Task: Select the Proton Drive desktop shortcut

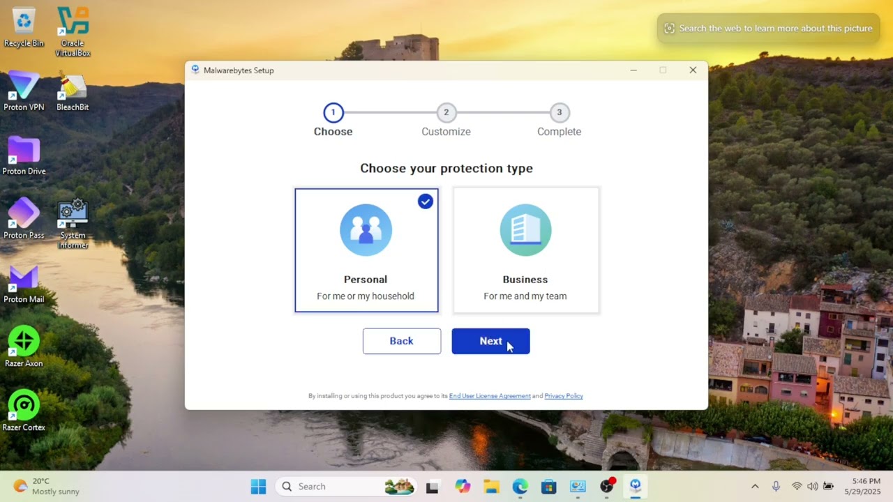Action: (x=24, y=155)
